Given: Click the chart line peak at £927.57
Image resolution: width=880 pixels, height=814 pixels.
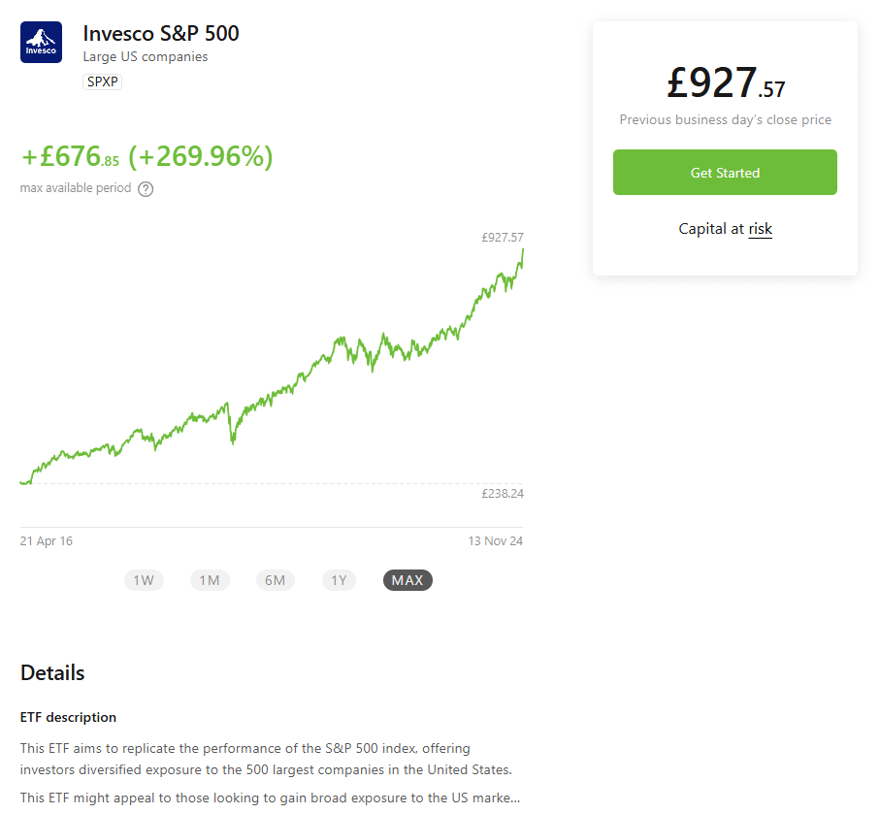Looking at the screenshot, I should point(523,250).
